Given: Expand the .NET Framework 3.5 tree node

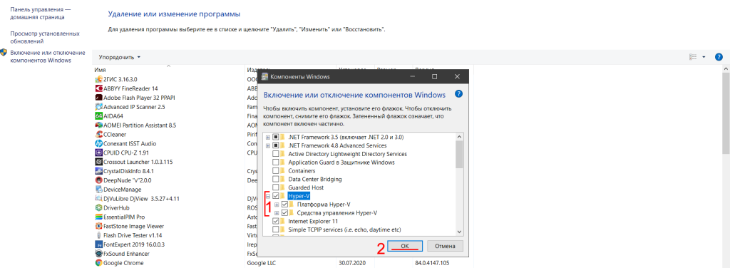Looking at the screenshot, I should tap(268, 138).
